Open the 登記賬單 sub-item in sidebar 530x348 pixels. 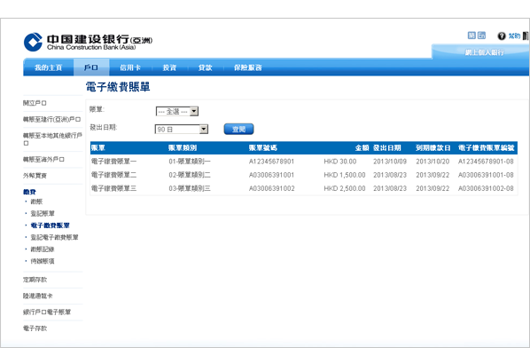[43, 214]
